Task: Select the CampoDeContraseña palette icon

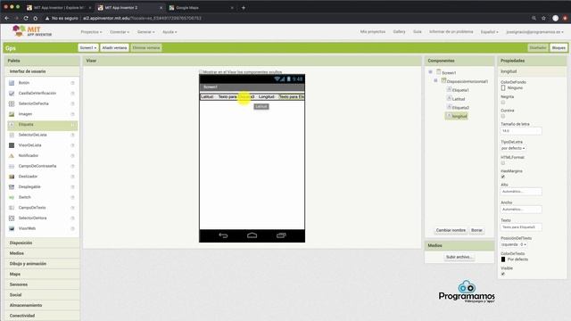Action: pyautogui.click(x=12, y=166)
